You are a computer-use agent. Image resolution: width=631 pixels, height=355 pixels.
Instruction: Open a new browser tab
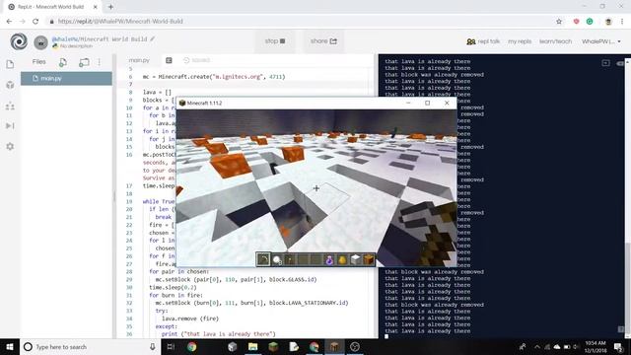click(x=110, y=7)
